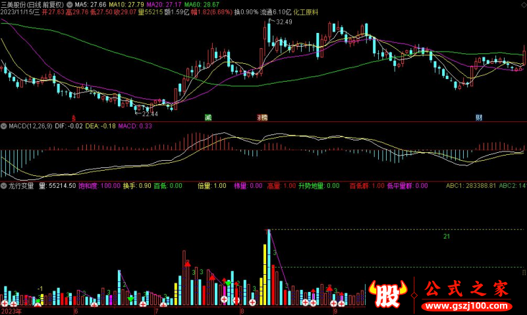The width and height of the screenshot is (527, 315).
Task: Click the MA20: 27.17 value
Action: (164, 5)
